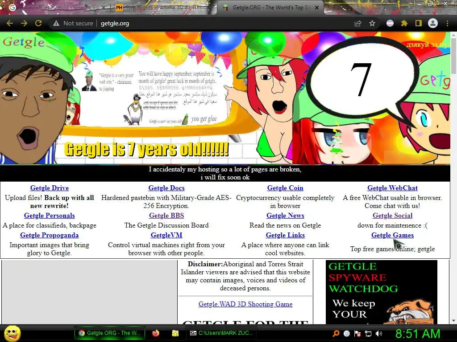Click the speech bubble showing 7
Viewport: 457px width, 342px height.
click(x=361, y=79)
